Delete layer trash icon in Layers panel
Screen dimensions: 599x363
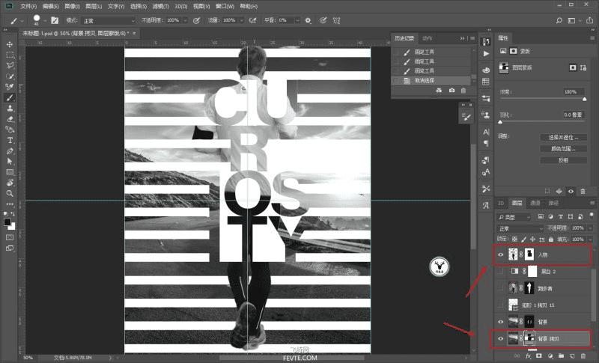[x=583, y=356]
